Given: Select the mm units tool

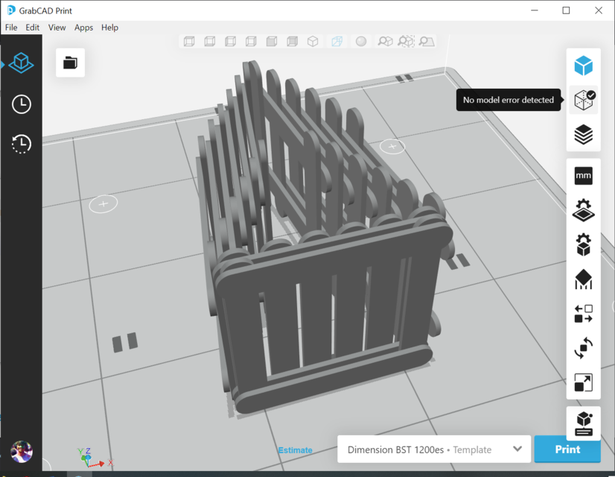Looking at the screenshot, I should coord(584,175).
